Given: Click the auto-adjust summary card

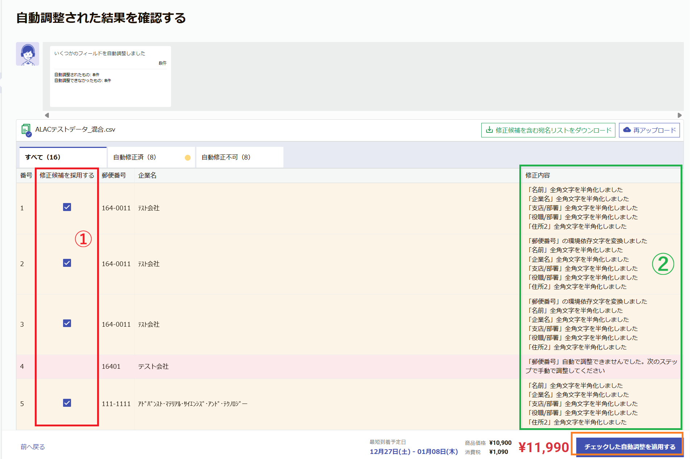Looking at the screenshot, I should (x=111, y=76).
